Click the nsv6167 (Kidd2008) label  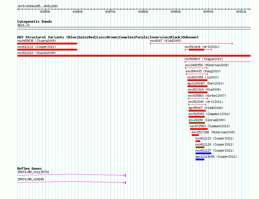coord(166,41)
